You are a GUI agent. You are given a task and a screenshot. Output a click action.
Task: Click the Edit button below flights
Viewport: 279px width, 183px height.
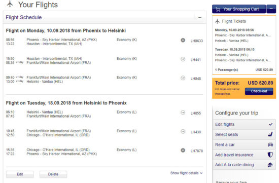pos(20,174)
